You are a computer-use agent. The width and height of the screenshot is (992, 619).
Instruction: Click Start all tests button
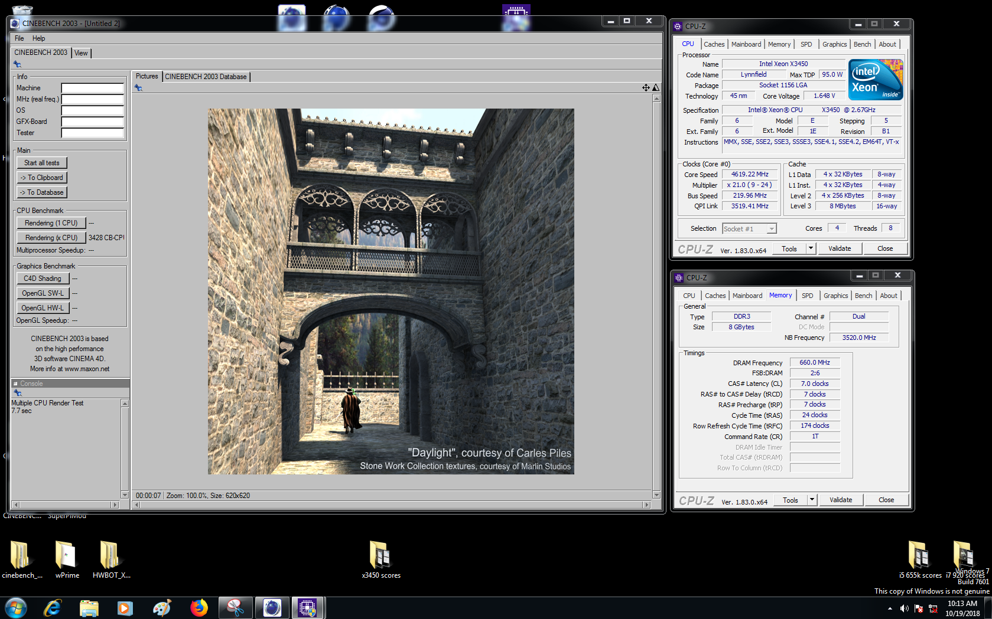(41, 163)
